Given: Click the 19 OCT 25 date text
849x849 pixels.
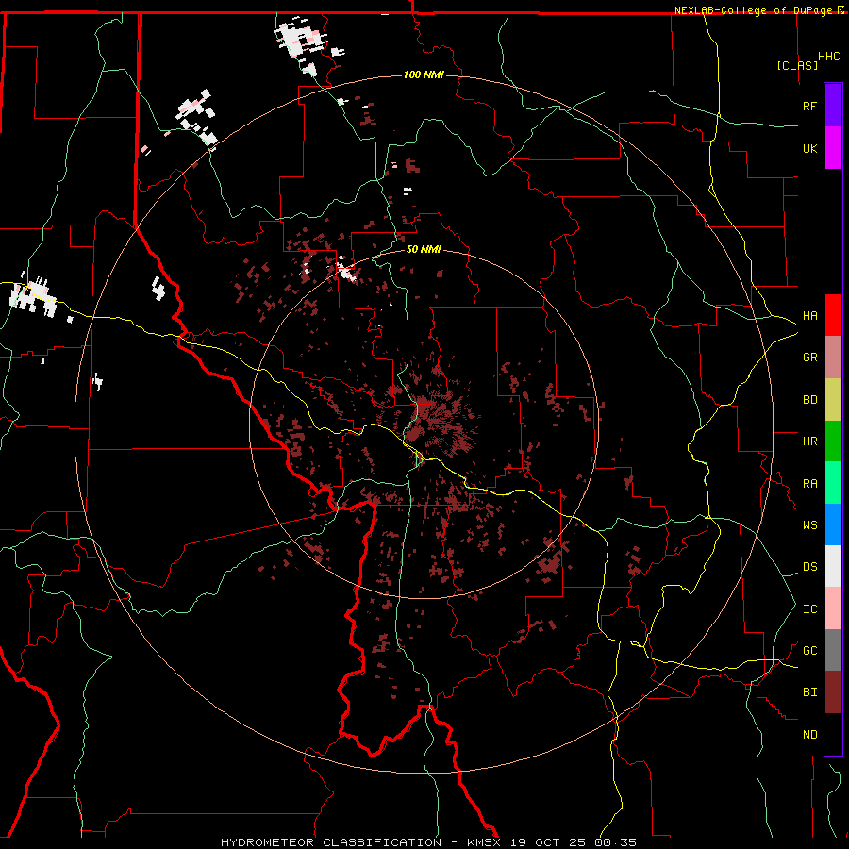Looking at the screenshot, I should 548,842.
